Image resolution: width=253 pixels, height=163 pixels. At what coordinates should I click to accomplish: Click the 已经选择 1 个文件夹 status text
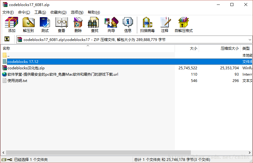coord(31,160)
